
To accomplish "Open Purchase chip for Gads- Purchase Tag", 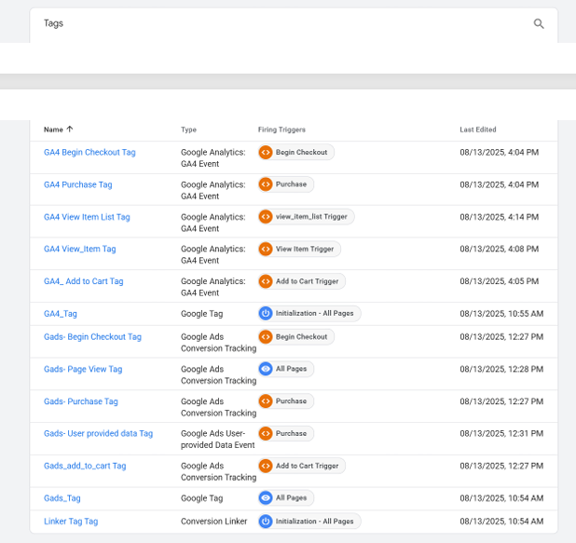I will (x=286, y=400).
